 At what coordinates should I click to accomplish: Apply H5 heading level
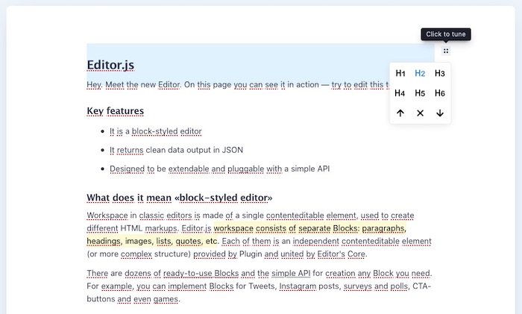point(420,93)
